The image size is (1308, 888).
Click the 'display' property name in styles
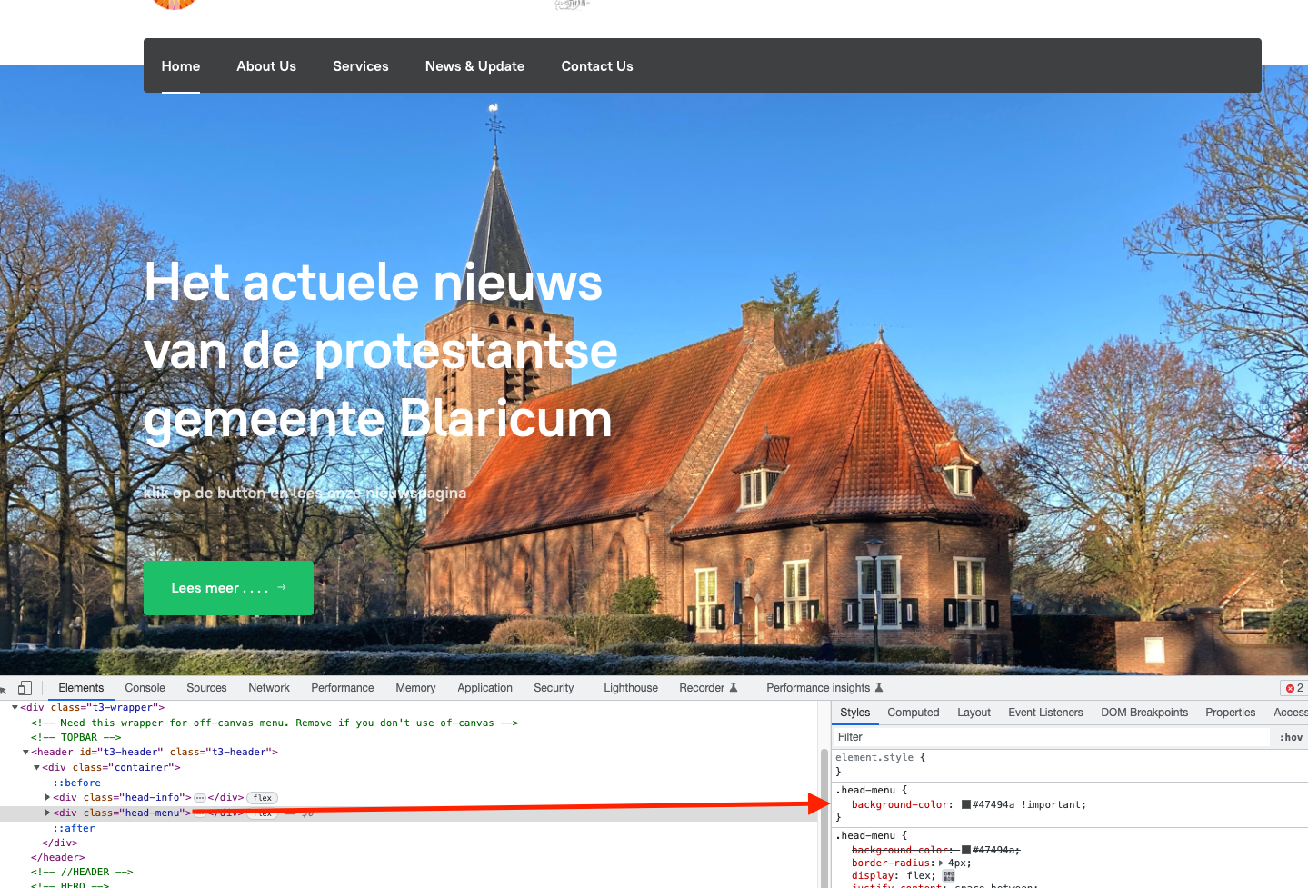click(873, 875)
